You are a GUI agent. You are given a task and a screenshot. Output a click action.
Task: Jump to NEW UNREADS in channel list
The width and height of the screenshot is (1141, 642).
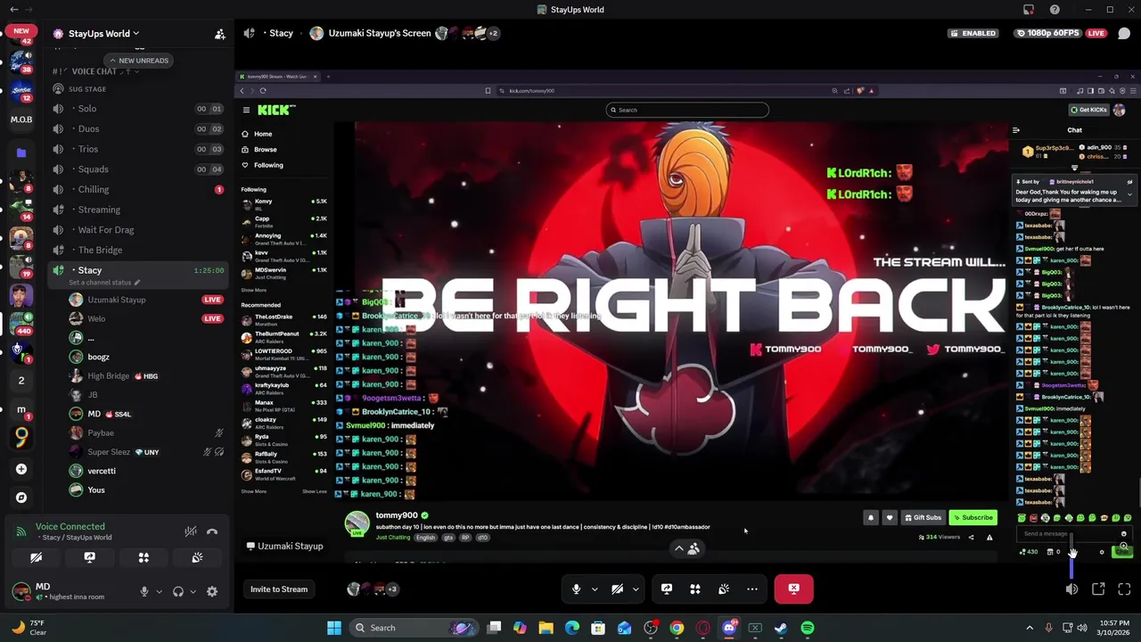(139, 61)
